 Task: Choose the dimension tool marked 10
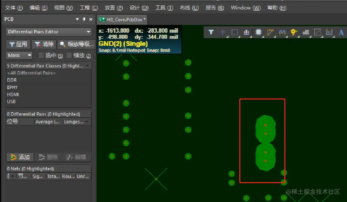329,32
